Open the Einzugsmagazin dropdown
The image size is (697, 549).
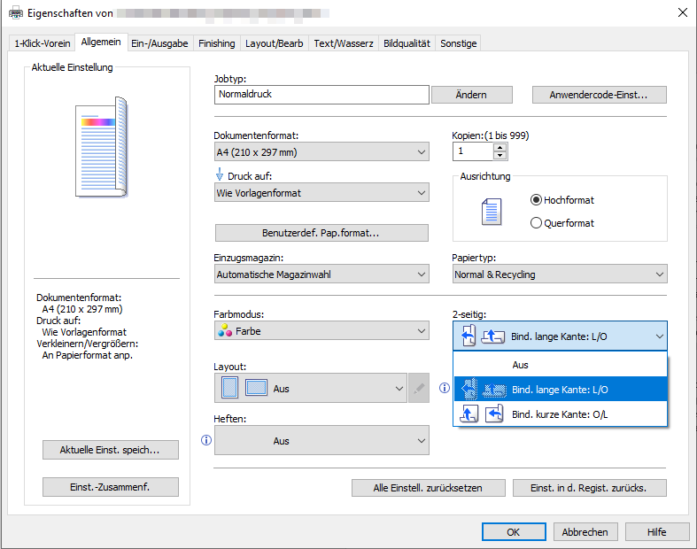(x=321, y=274)
